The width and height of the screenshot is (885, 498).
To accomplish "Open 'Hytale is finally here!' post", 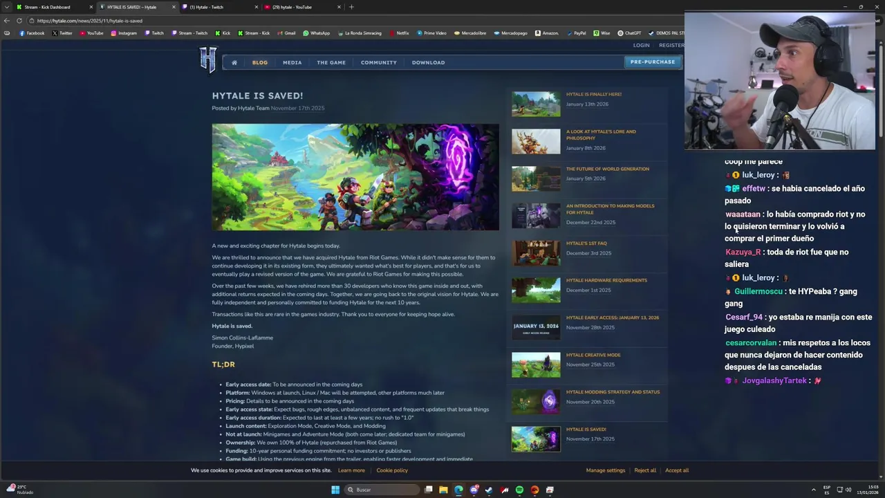I will [x=594, y=94].
